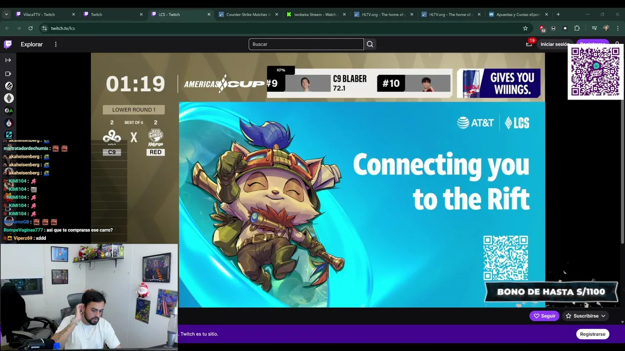
Task: Click the Red Bull Gives You Wiiings banner
Action: [x=499, y=83]
